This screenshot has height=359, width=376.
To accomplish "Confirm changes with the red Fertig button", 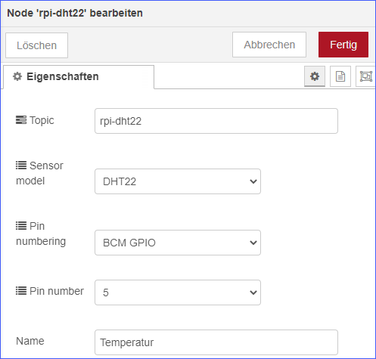I will coord(343,45).
